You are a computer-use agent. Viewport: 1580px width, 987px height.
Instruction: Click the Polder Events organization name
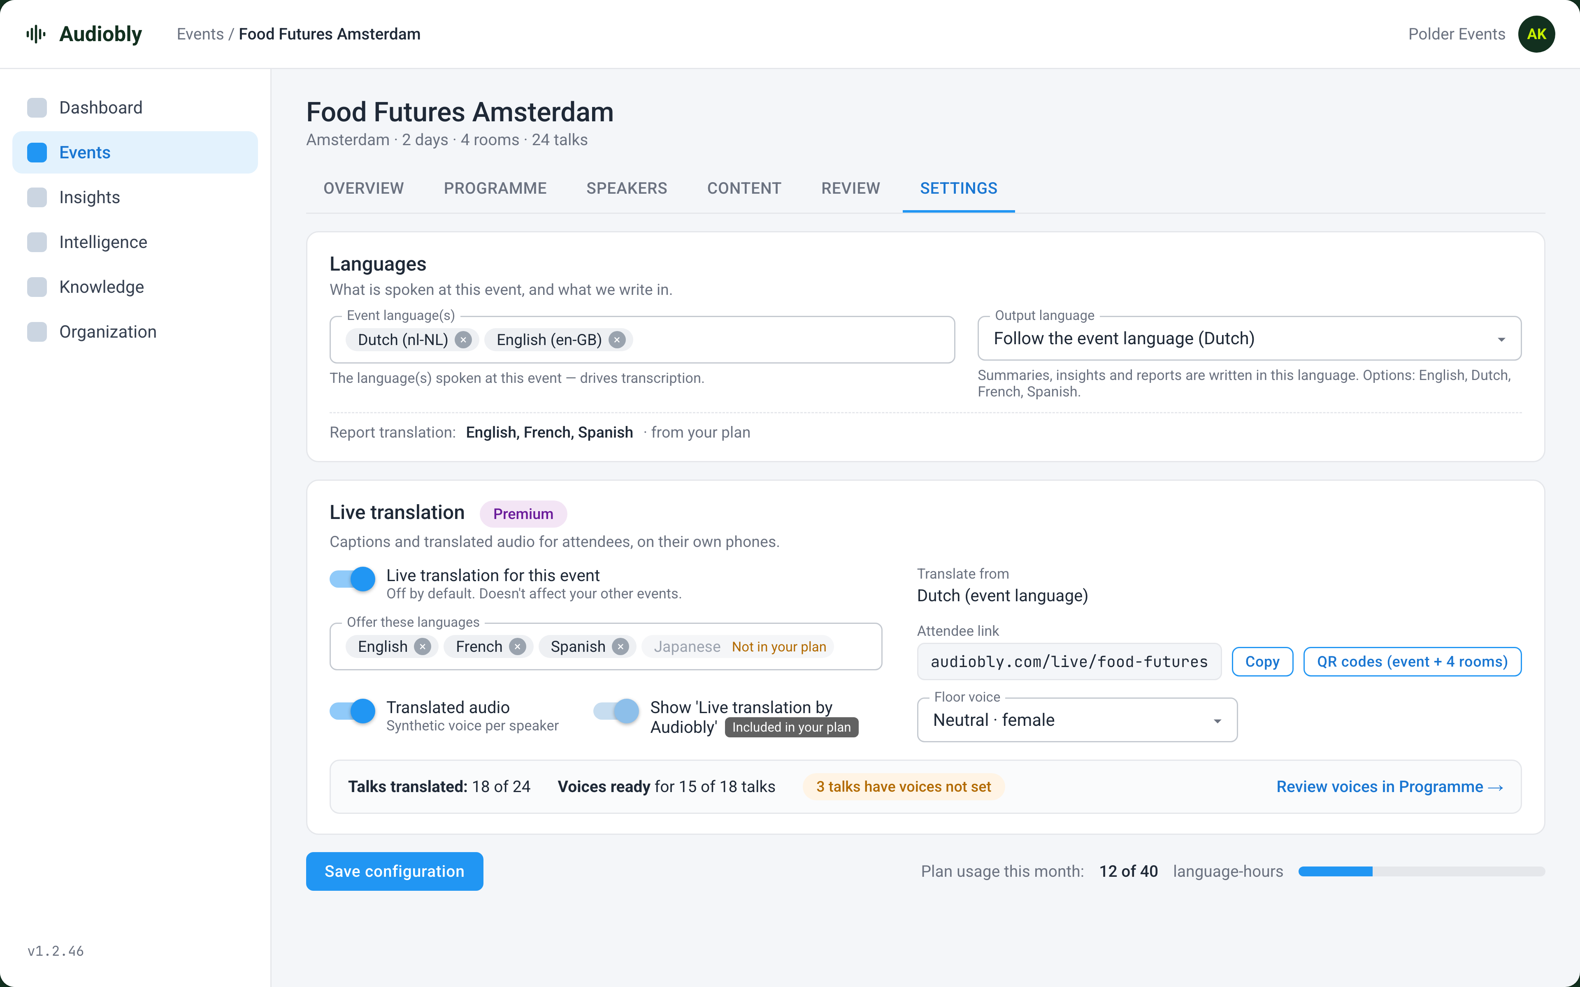point(1456,34)
